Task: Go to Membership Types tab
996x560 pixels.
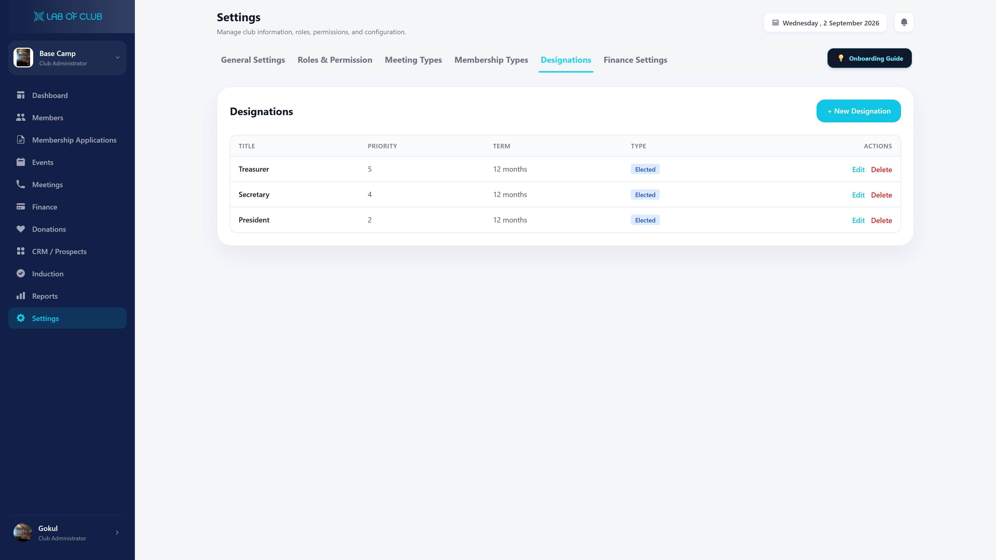Action: pos(491,60)
